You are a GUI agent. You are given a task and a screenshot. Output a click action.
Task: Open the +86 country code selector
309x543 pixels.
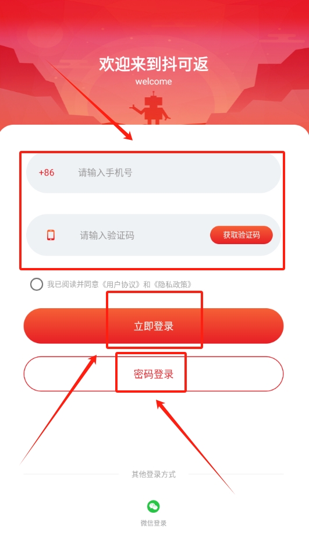coord(47,172)
